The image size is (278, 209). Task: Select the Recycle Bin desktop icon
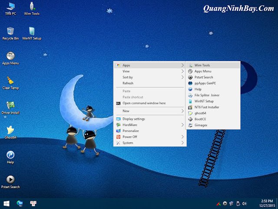pos(10,34)
